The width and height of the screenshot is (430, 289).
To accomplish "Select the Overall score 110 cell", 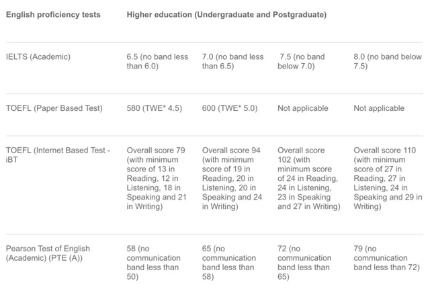I will [388, 178].
